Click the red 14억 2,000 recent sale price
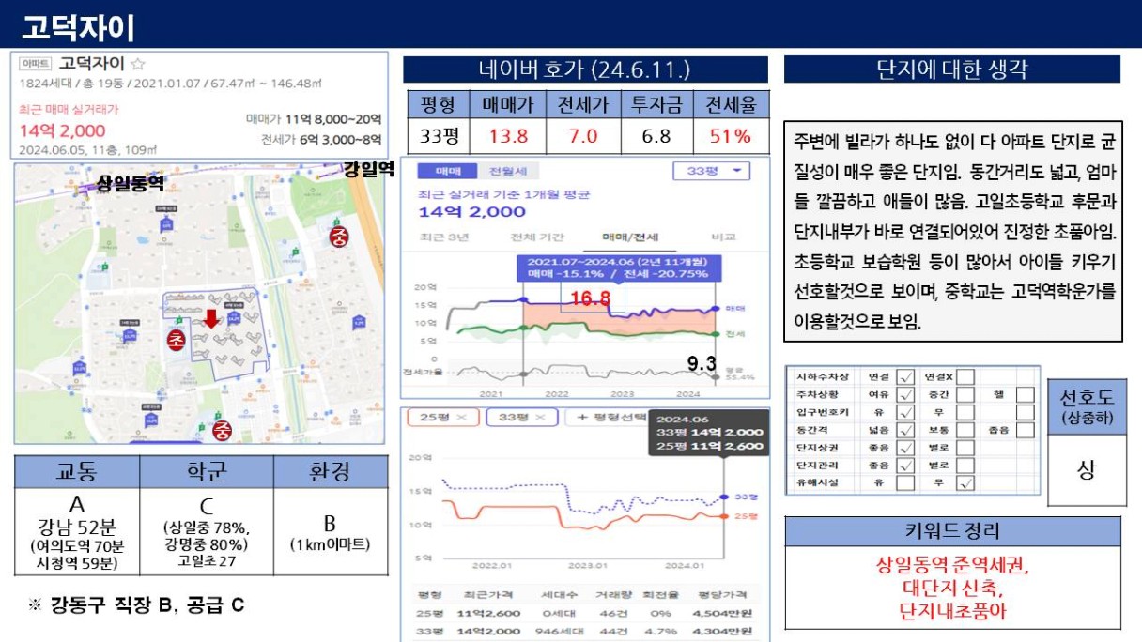Screen dimensions: 1142x642 click(62, 130)
